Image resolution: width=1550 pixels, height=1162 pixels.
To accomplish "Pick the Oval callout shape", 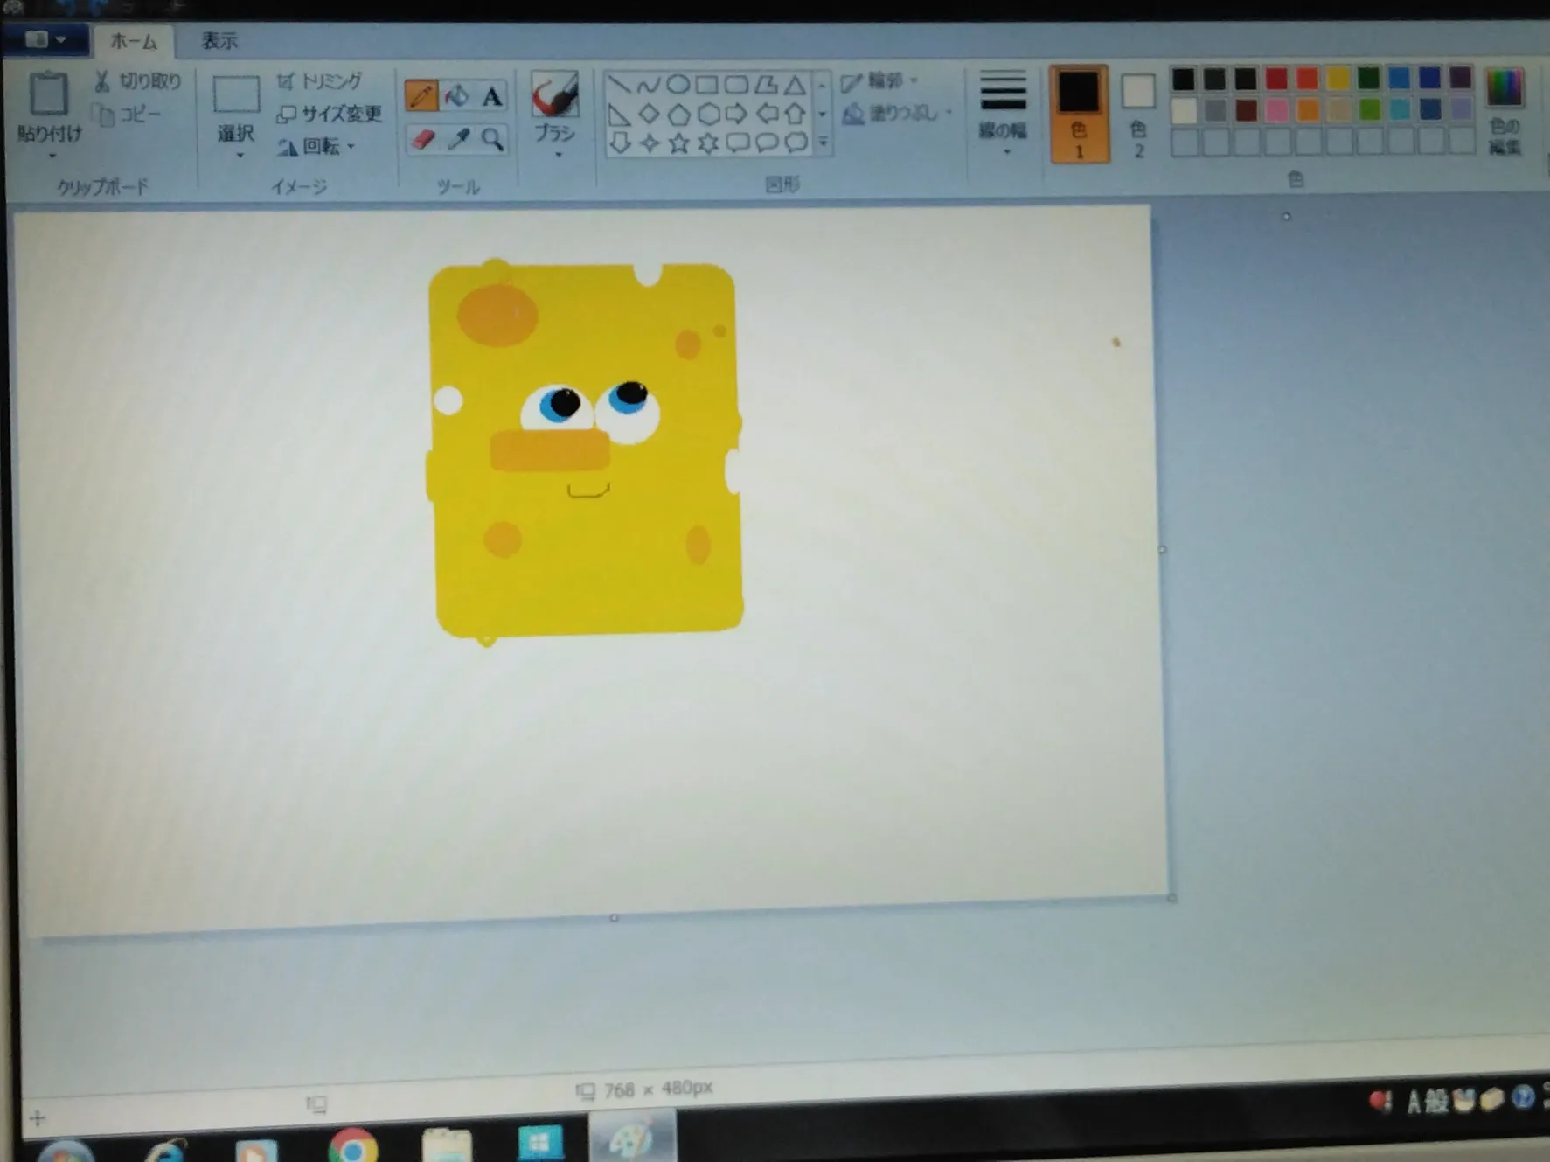I will pyautogui.click(x=767, y=143).
